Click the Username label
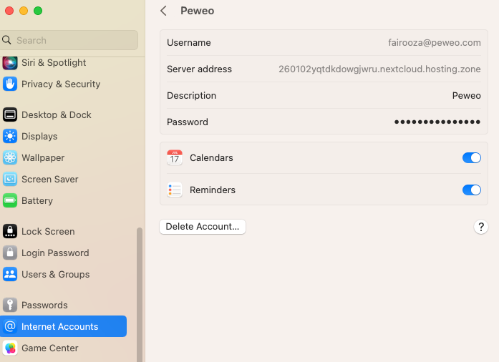Viewport: 499px width, 362px height. coord(189,43)
